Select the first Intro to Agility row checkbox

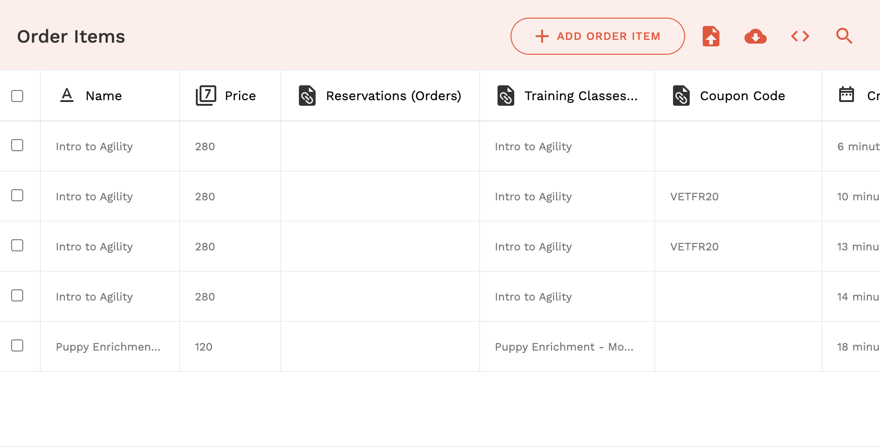click(x=17, y=145)
